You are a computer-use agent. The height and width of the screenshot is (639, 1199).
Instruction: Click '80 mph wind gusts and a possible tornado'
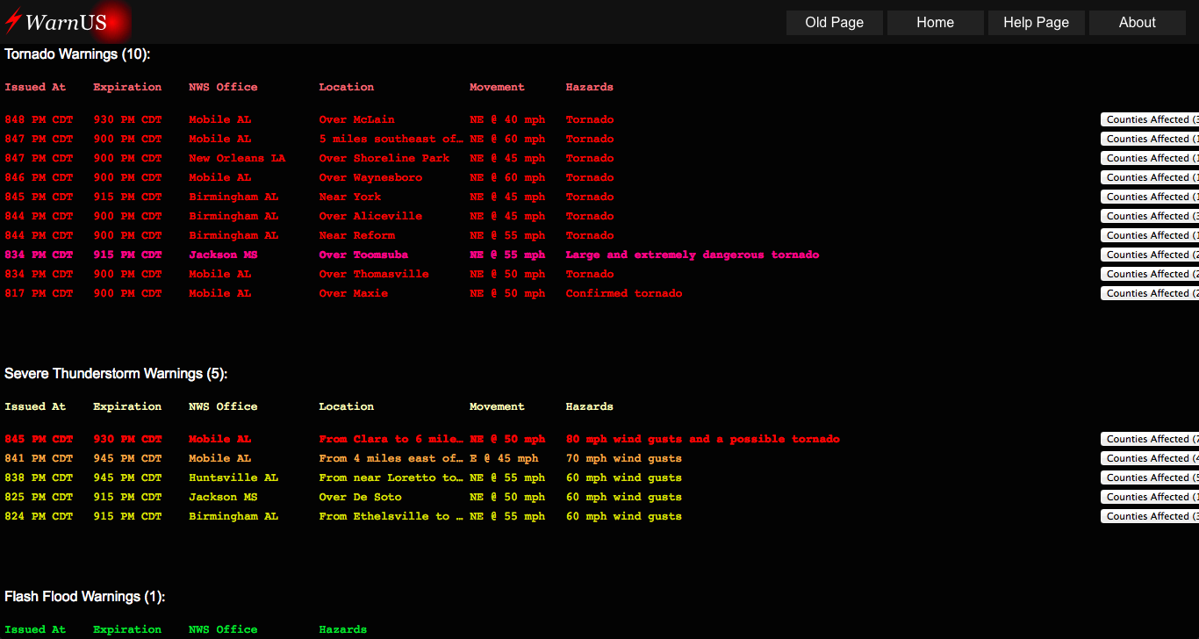(703, 439)
